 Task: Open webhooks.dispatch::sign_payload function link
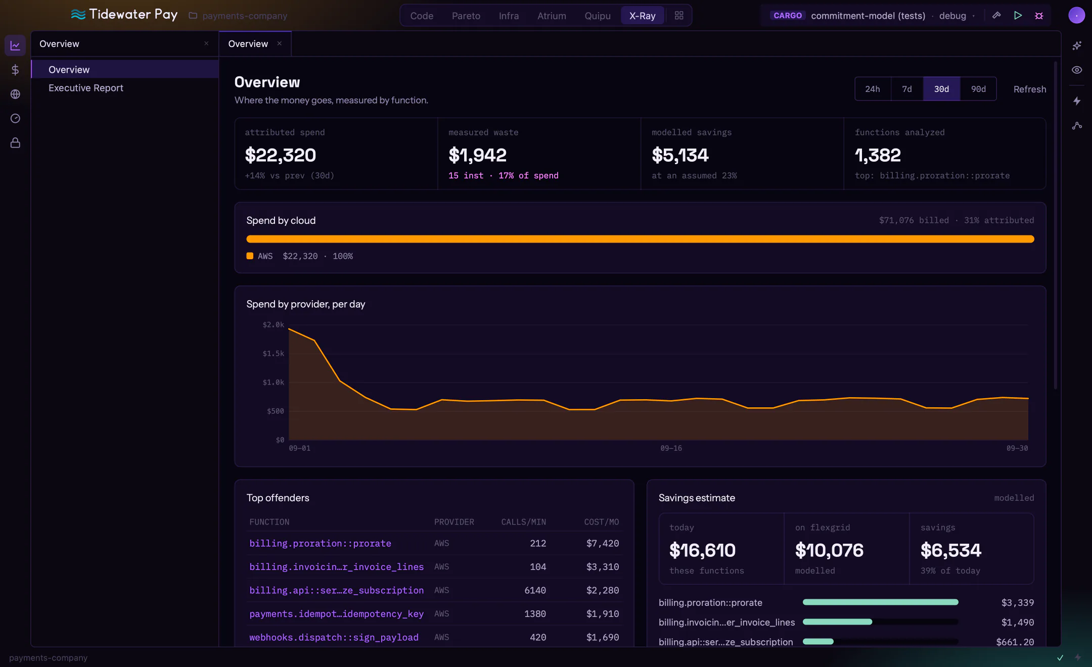click(334, 637)
